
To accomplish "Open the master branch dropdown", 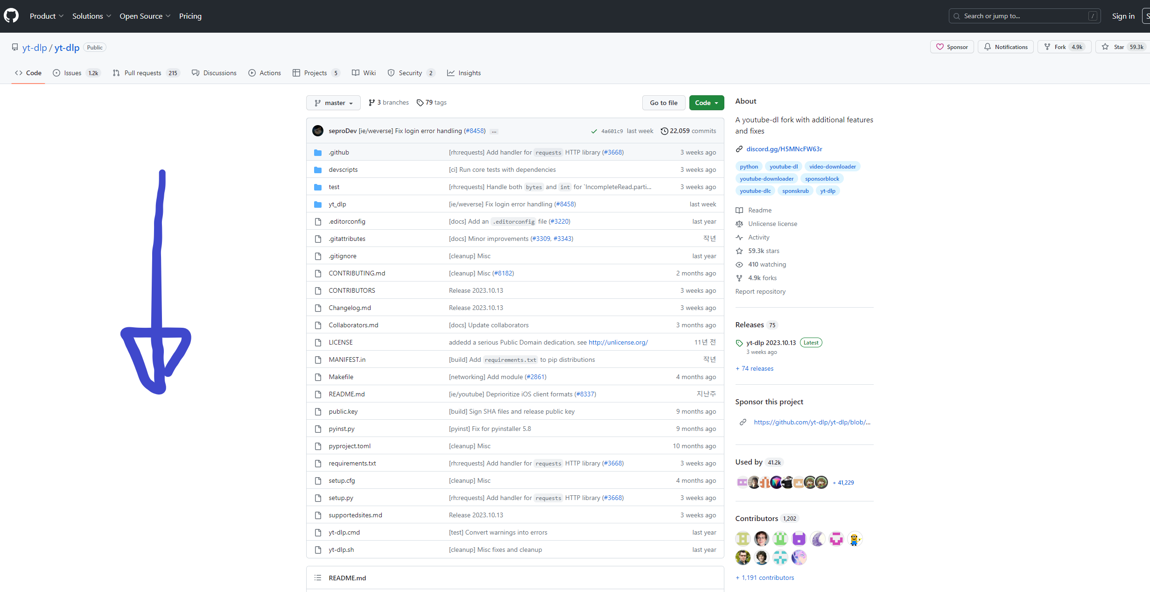I will click(333, 103).
